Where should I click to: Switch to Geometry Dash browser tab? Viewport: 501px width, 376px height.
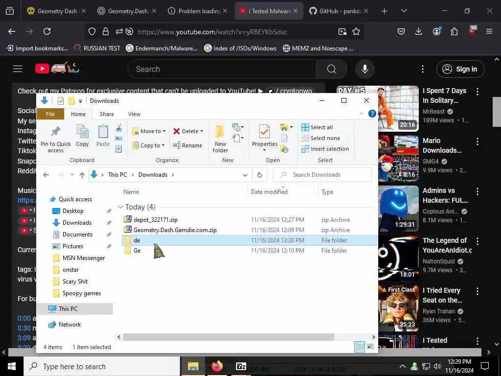(56, 11)
